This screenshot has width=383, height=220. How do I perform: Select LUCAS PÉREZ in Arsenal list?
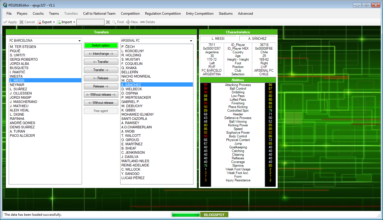pyautogui.click(x=157, y=178)
